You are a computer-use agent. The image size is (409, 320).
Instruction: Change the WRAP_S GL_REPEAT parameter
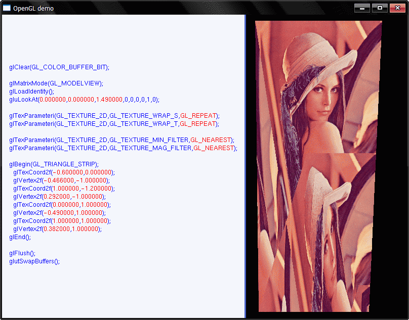pos(198,116)
